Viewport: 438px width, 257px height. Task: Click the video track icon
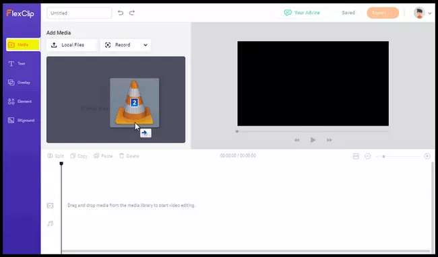[x=50, y=206]
